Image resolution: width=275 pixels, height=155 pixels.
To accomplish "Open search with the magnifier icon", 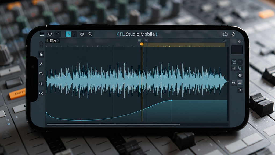I will click(90, 34).
